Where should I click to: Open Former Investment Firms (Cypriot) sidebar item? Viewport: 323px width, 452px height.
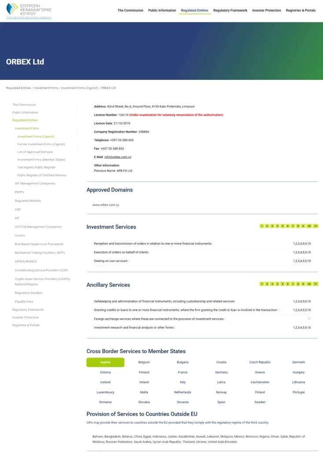[x=41, y=144]
